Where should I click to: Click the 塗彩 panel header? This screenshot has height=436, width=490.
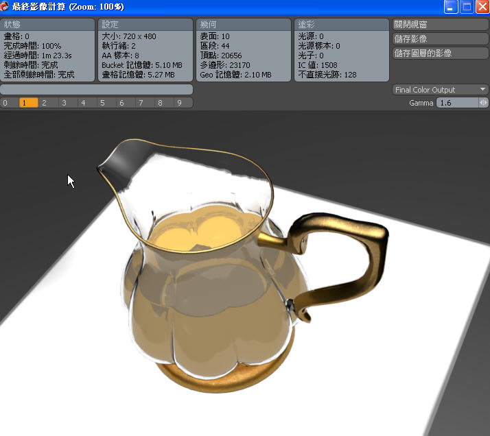pyautogui.click(x=342, y=25)
